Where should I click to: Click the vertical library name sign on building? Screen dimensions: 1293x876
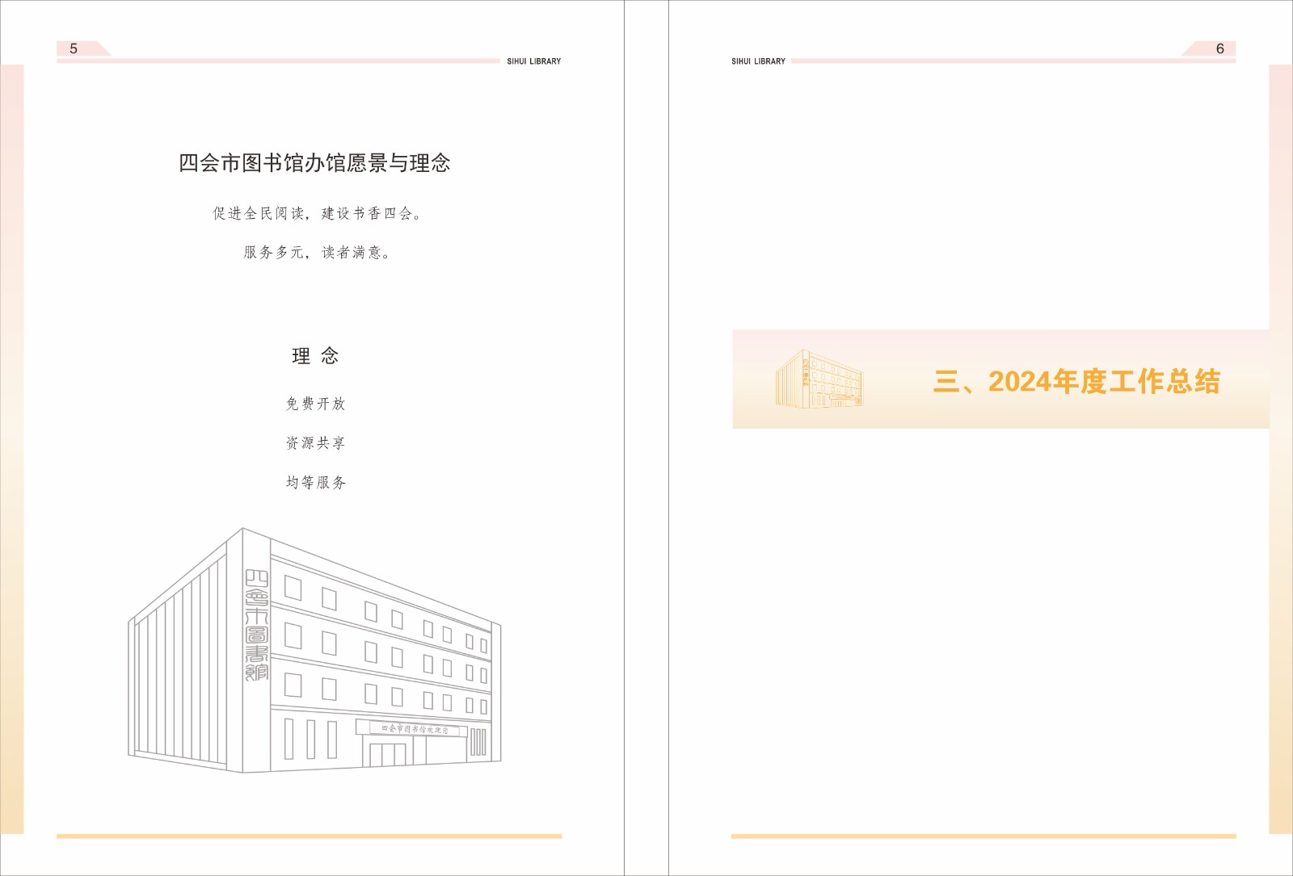point(257,626)
